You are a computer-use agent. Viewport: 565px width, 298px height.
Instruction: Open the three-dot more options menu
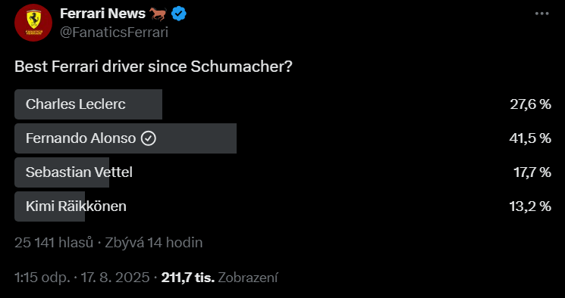click(541, 14)
